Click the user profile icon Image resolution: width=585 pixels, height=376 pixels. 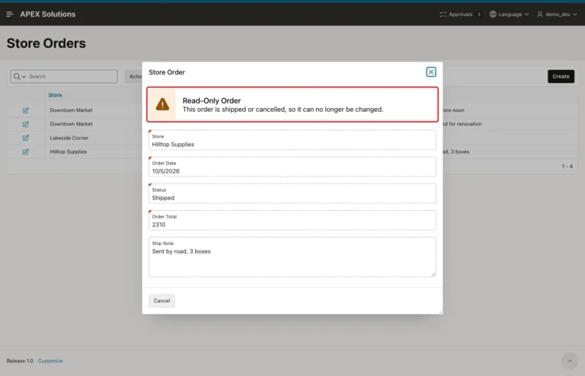[540, 14]
